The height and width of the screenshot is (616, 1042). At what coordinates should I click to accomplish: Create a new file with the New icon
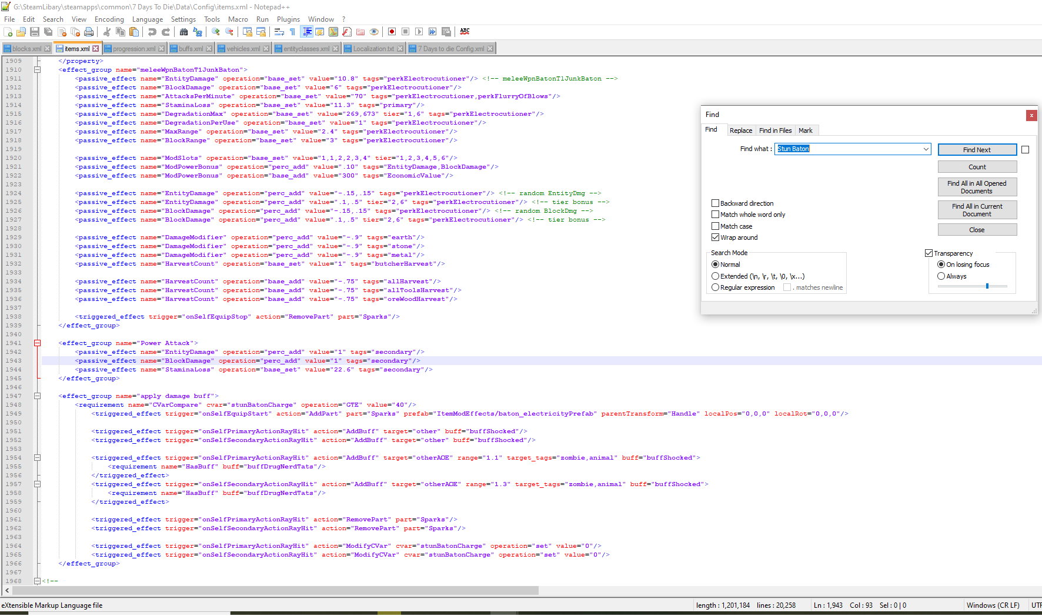tap(8, 32)
